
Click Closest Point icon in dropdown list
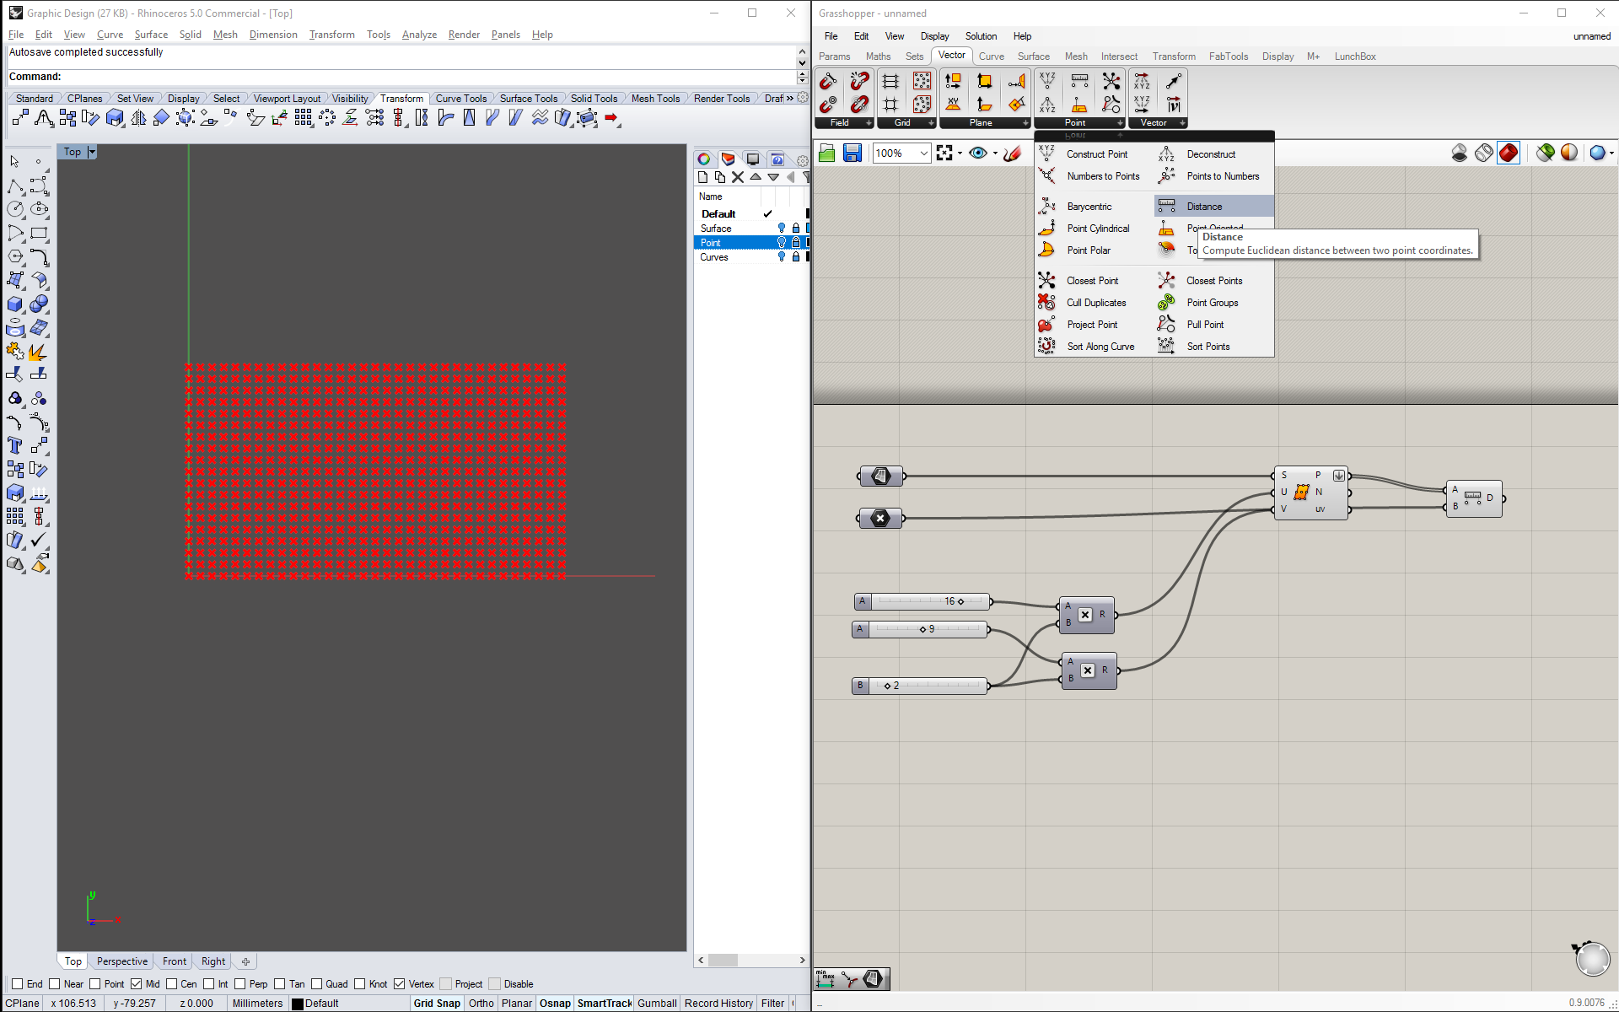[x=1046, y=281]
